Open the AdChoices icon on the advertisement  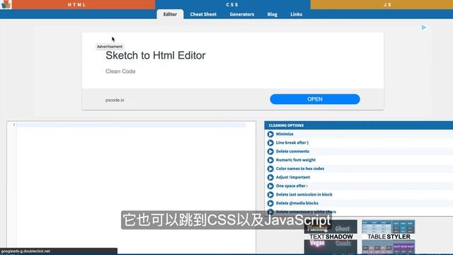coord(423,28)
